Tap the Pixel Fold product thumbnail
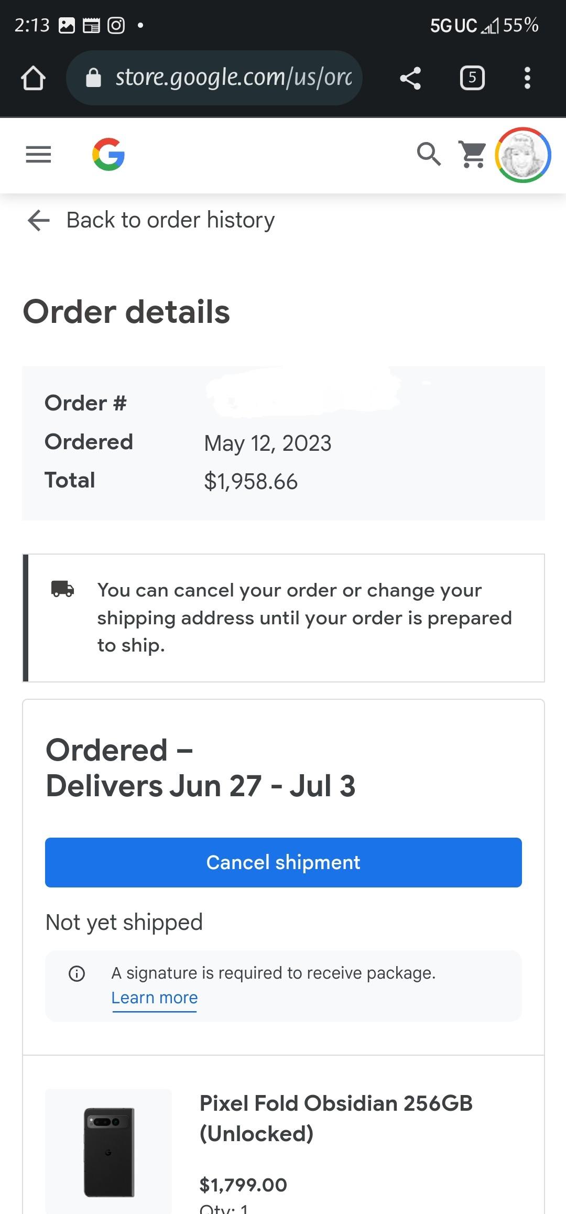The height and width of the screenshot is (1214, 566). (x=108, y=1151)
